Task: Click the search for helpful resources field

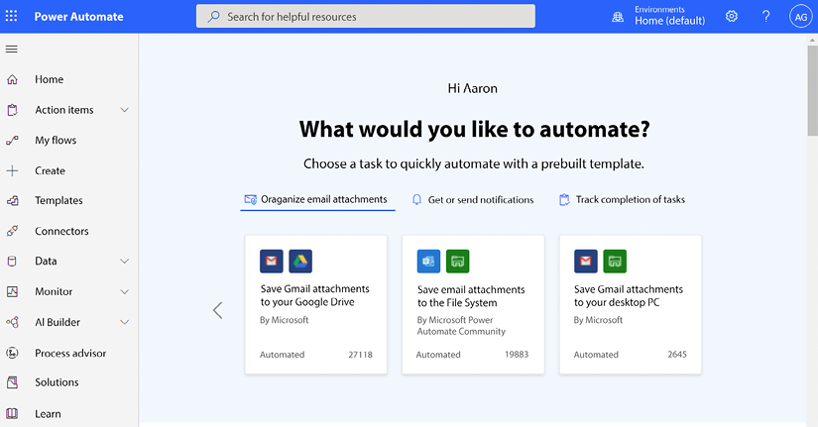Action: coord(366,16)
